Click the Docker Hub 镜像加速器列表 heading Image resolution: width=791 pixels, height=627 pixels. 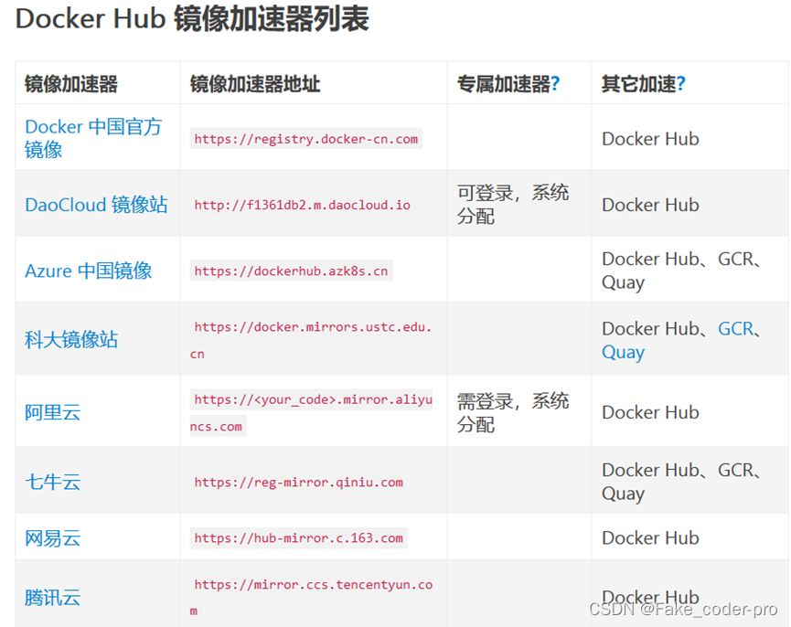tap(192, 18)
